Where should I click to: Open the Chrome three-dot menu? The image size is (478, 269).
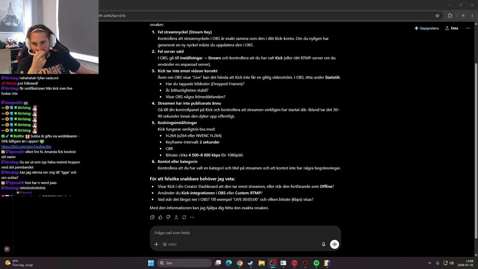(x=472, y=16)
